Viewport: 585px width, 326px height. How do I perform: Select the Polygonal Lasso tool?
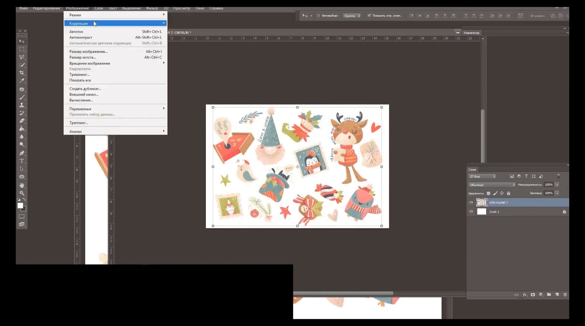pos(22,57)
